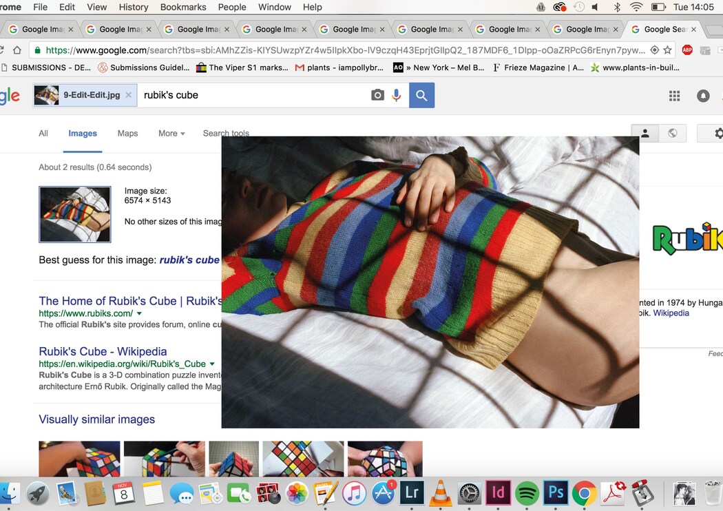
Task: Switch to the Maps search tab
Action: pos(127,134)
